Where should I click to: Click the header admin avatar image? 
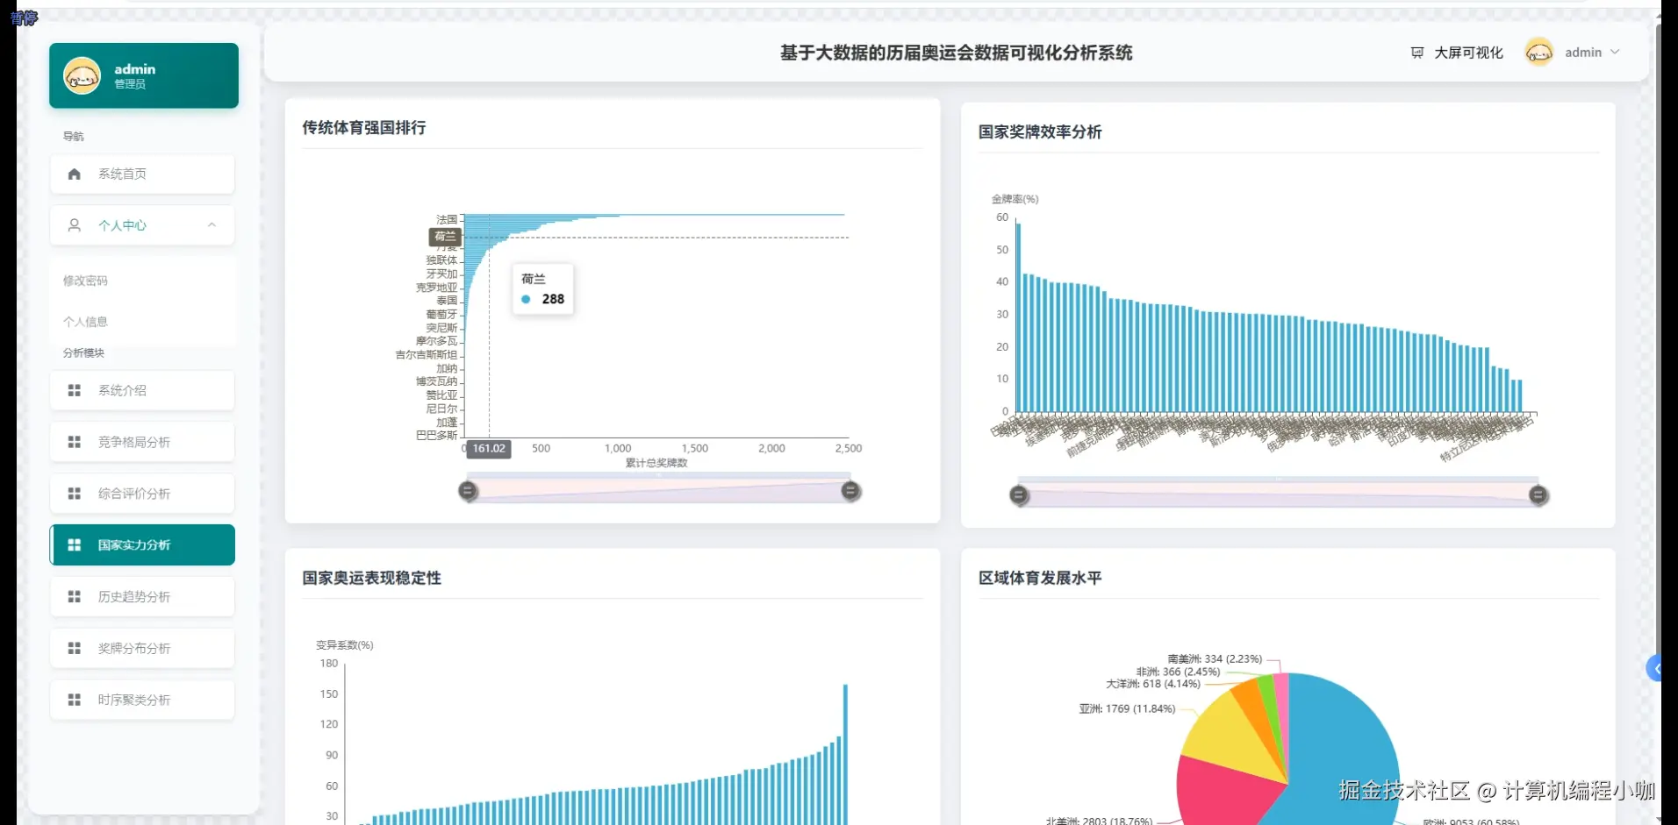tap(1538, 53)
